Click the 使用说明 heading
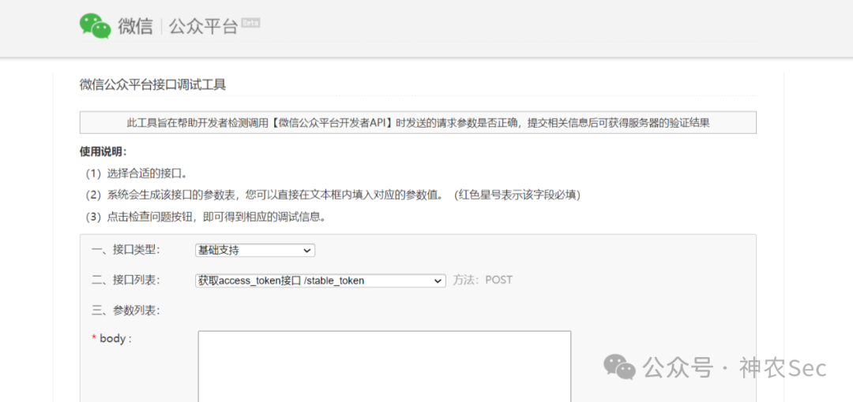853x402 pixels. pos(103,151)
